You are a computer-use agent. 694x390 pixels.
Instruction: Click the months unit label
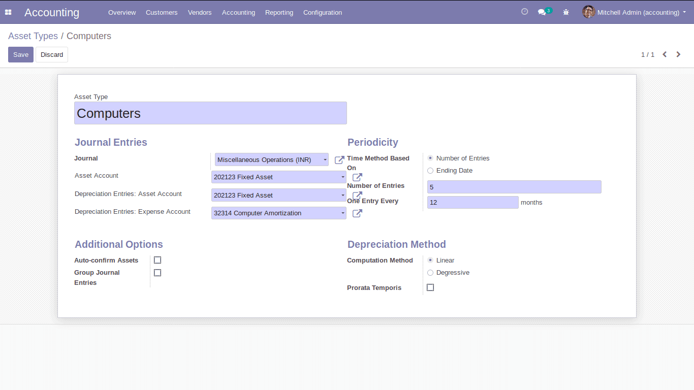coord(531,203)
